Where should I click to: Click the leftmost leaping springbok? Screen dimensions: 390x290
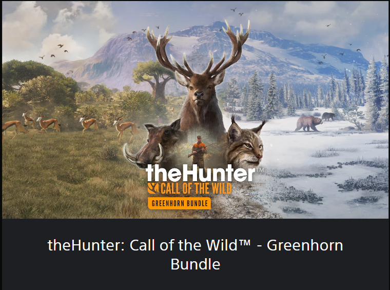click(15, 128)
